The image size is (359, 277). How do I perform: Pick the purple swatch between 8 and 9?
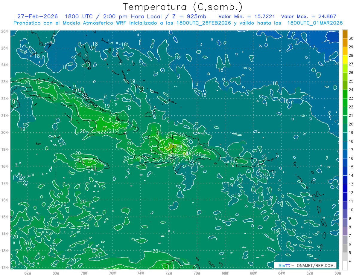345,223
